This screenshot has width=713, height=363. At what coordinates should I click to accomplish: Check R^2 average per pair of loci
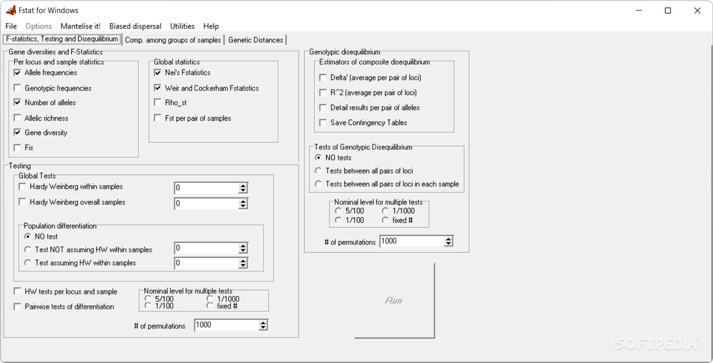(323, 93)
